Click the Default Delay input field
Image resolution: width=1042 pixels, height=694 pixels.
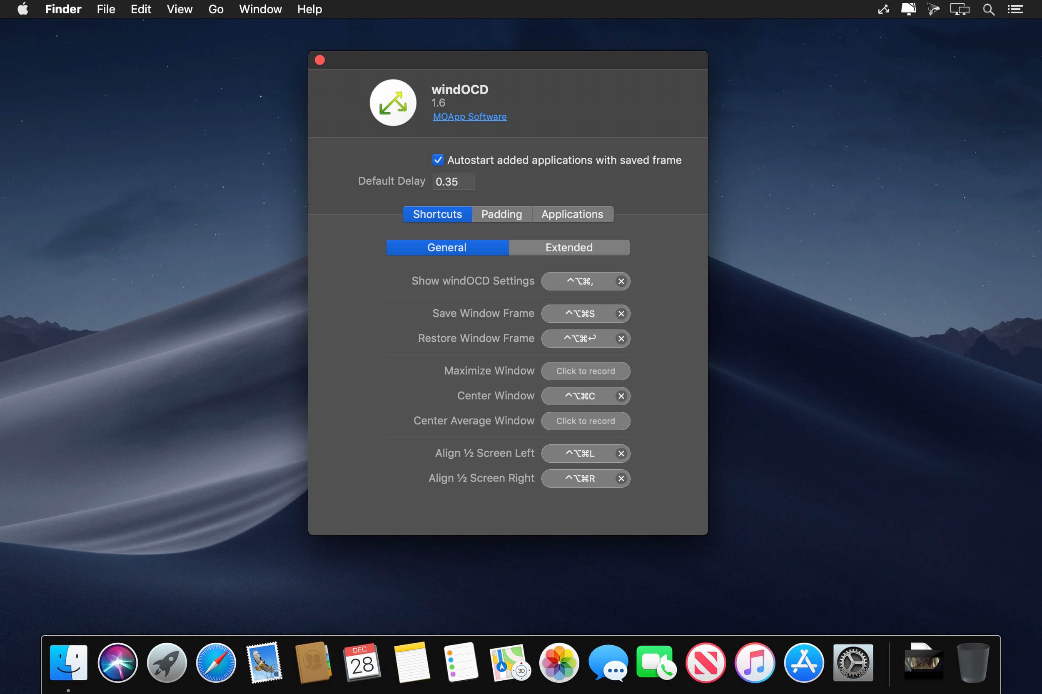click(x=453, y=181)
